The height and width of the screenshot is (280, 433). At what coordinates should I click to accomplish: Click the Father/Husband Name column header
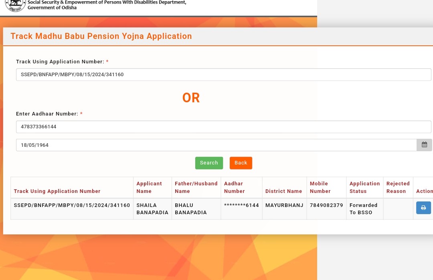tap(196, 187)
